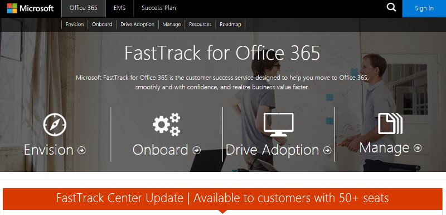The width and height of the screenshot is (446, 215).
Task: Switch to the EMS tab
Action: click(119, 8)
